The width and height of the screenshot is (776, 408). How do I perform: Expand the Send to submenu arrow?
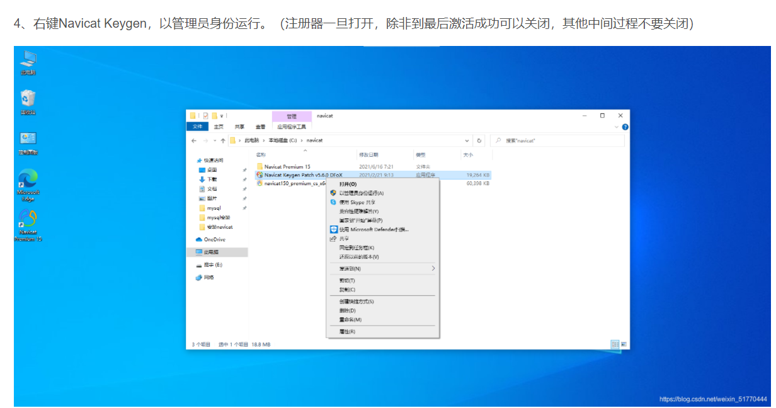[x=433, y=268]
